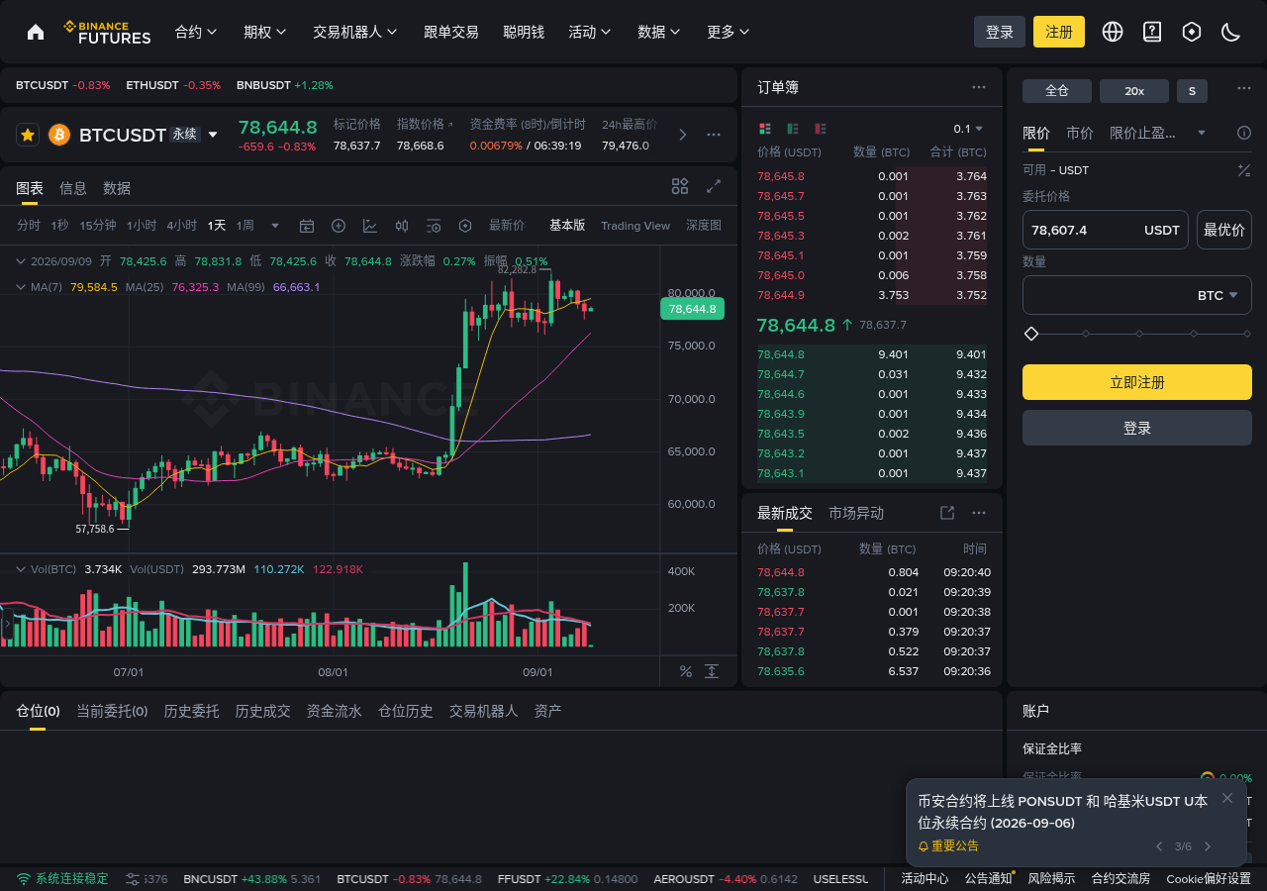Go to next announcement in popup
1267x891 pixels.
[1208, 846]
